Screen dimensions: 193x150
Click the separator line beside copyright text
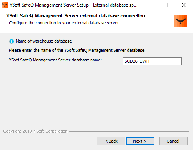tap(129, 131)
